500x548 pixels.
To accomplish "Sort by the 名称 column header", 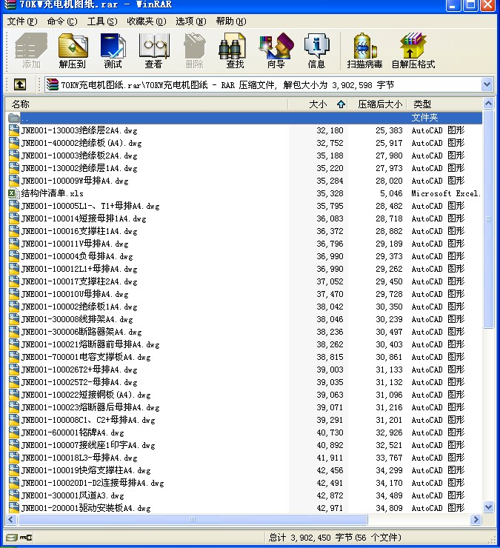I will (x=146, y=104).
